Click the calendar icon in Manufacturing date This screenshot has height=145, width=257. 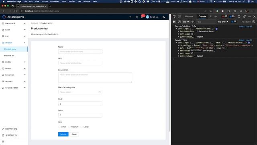point(100,92)
